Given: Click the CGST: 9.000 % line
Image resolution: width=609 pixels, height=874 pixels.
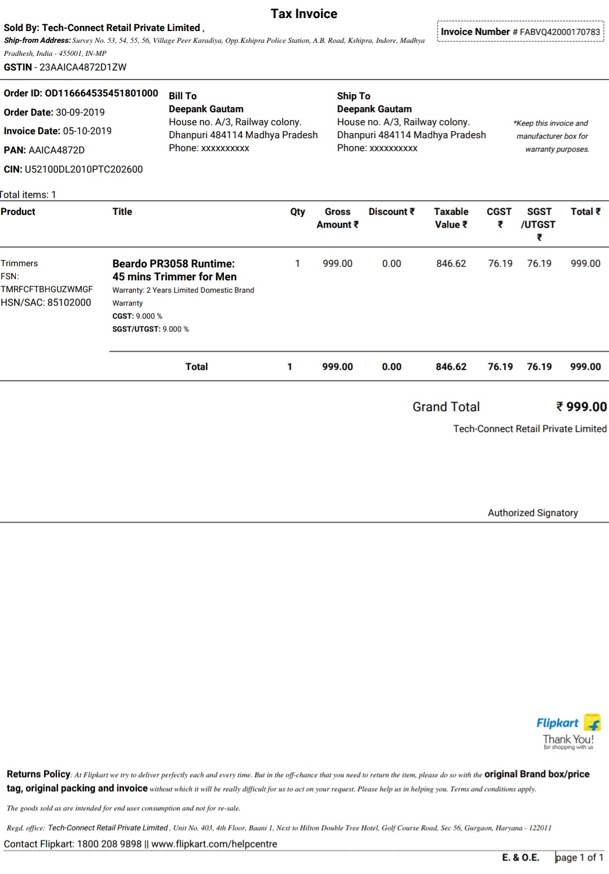Looking at the screenshot, I should pos(137,316).
